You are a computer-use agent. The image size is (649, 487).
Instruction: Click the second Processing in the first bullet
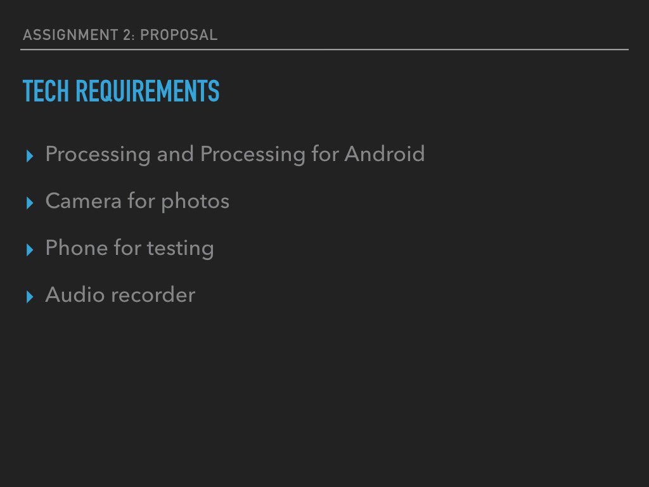tap(252, 154)
